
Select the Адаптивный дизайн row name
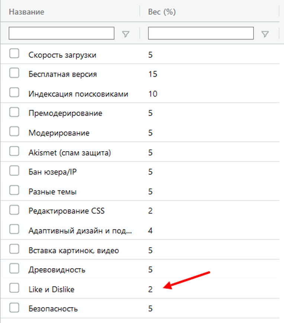(80, 231)
